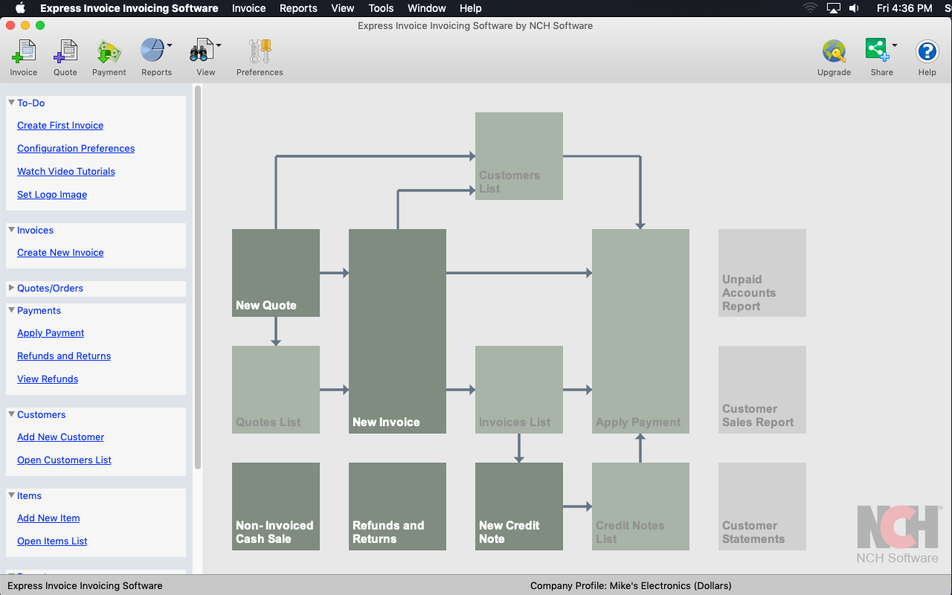This screenshot has height=595, width=952.
Task: Collapse the Customers sidebar section
Action: pyautogui.click(x=11, y=414)
